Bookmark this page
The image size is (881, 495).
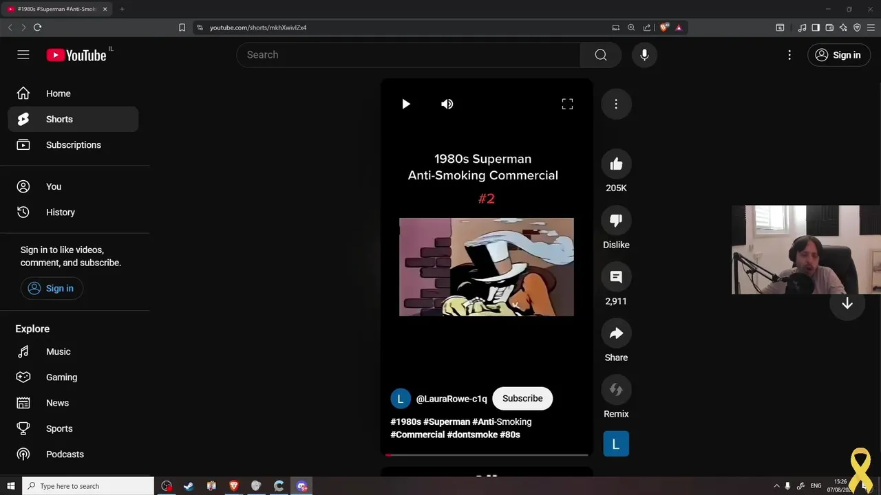click(182, 27)
